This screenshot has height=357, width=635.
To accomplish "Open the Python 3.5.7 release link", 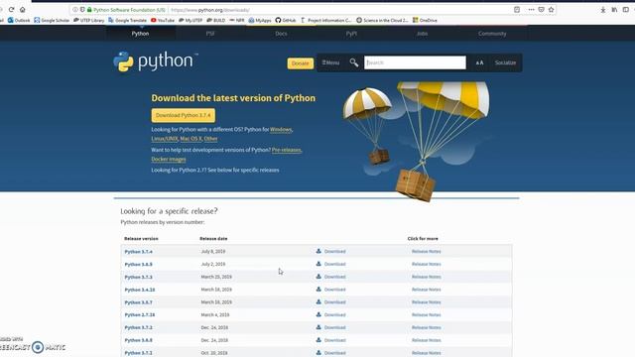I will (x=139, y=302).
